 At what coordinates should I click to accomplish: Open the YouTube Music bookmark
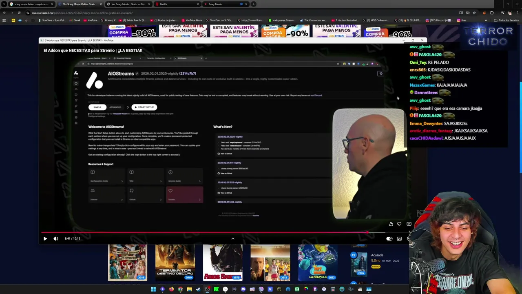pos(192,20)
